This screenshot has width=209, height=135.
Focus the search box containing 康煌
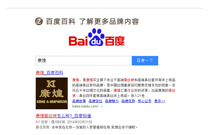(x=84, y=61)
